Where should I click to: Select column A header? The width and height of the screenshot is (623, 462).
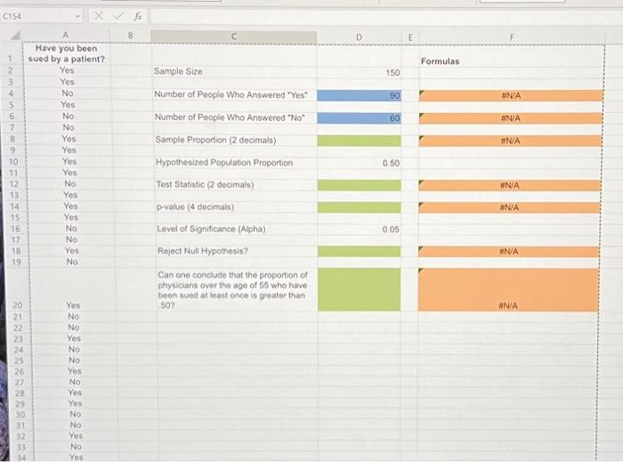[66, 35]
